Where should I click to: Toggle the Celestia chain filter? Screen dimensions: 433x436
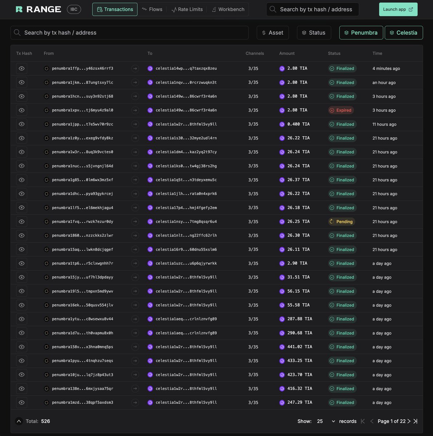tap(404, 33)
